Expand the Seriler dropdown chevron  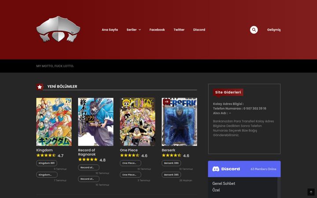(140, 30)
